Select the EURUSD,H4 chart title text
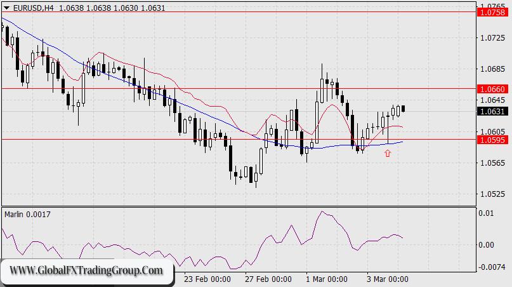Image resolution: width=512 pixels, height=287 pixels. [33, 8]
